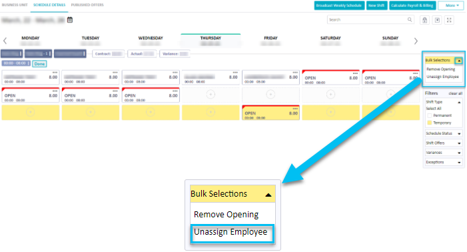The width and height of the screenshot is (467, 252).
Task: Open three-dot menu on Friday yellow OPEN shift
Action: (x=295, y=109)
